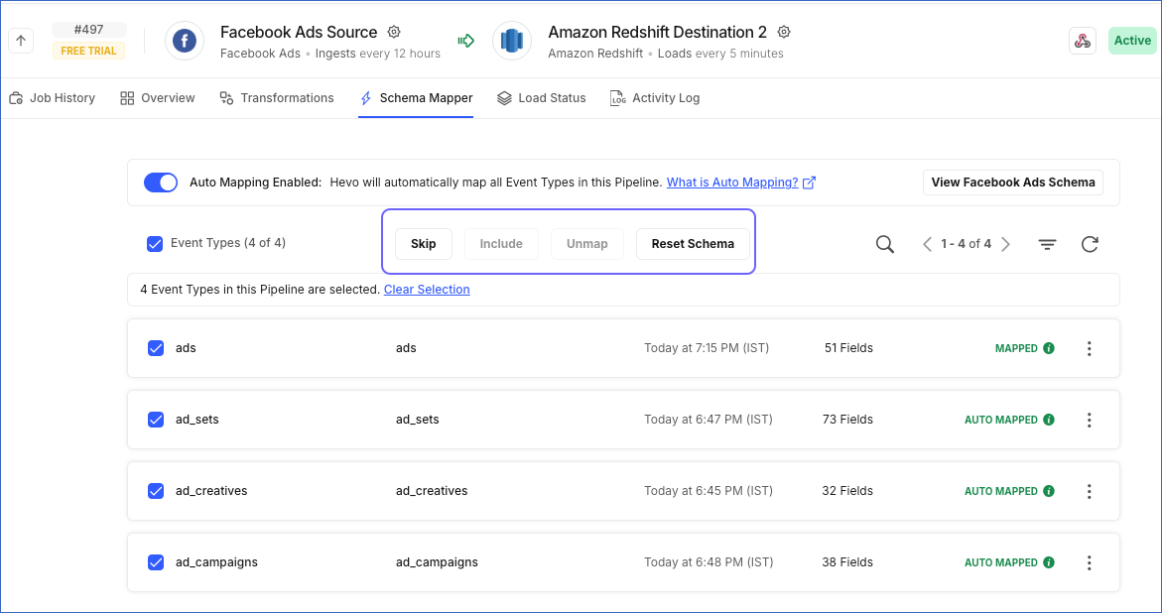Select the Schema Mapper tab
1162x613 pixels.
(x=416, y=98)
